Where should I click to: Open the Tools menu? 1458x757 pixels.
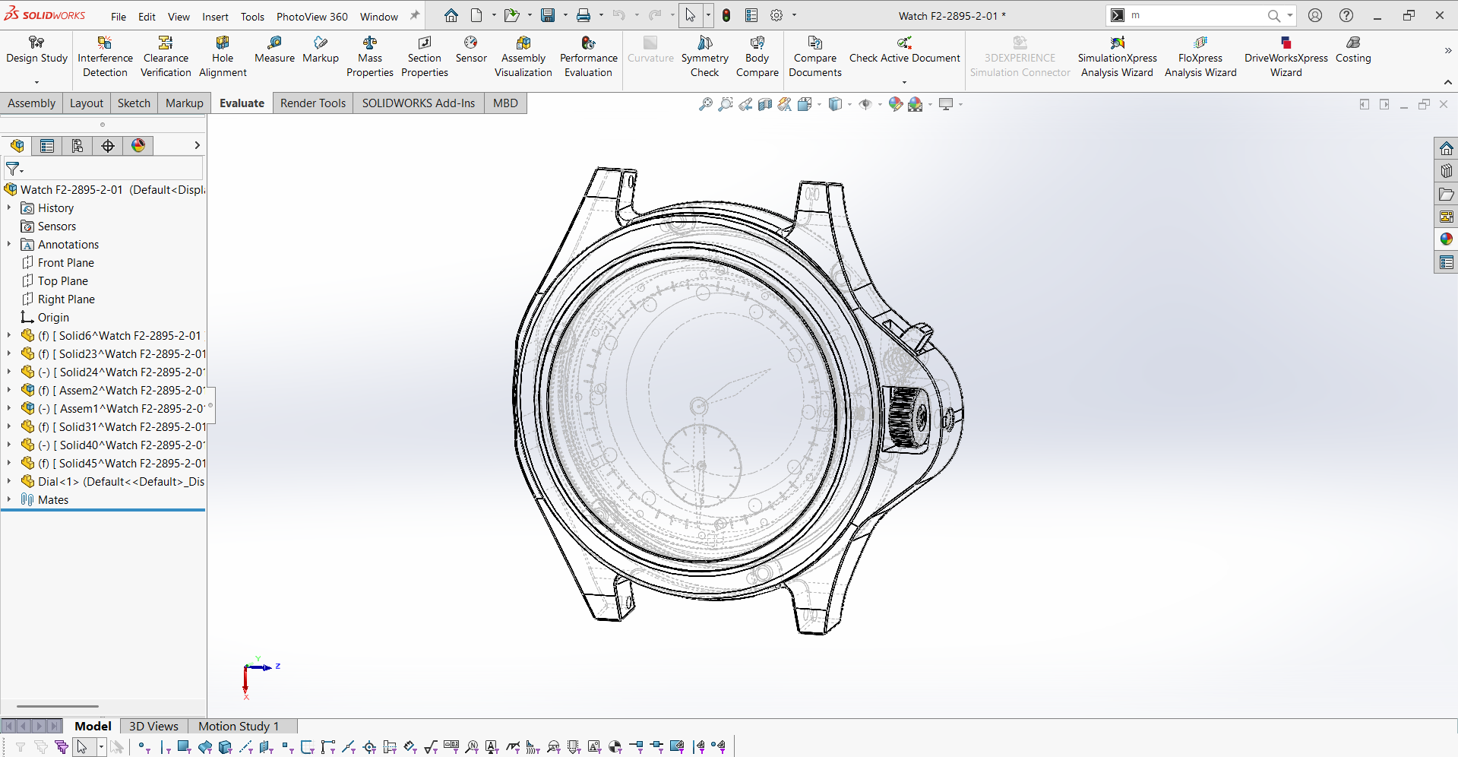click(252, 16)
